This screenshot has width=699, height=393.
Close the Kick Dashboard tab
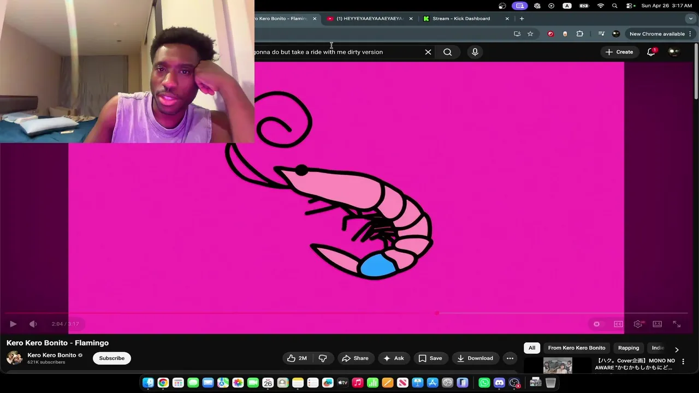coord(507,19)
